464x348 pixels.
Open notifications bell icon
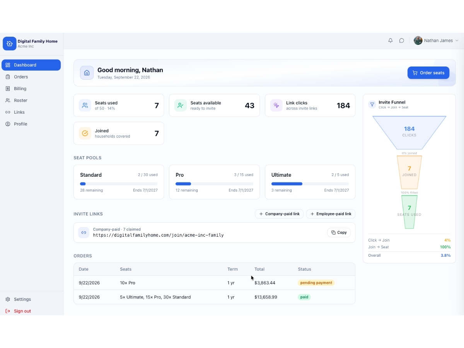[391, 41]
